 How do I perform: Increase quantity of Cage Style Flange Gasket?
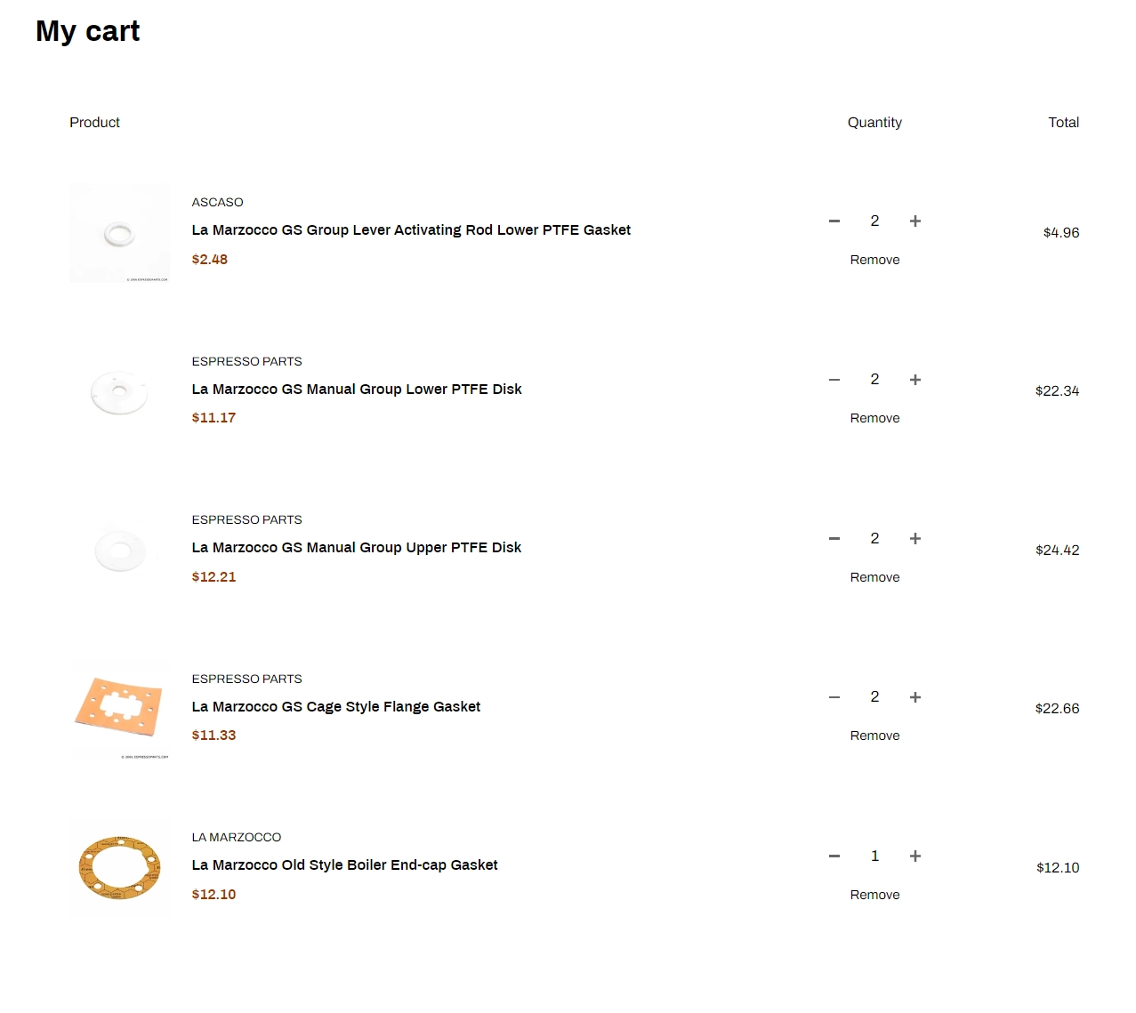[914, 697]
